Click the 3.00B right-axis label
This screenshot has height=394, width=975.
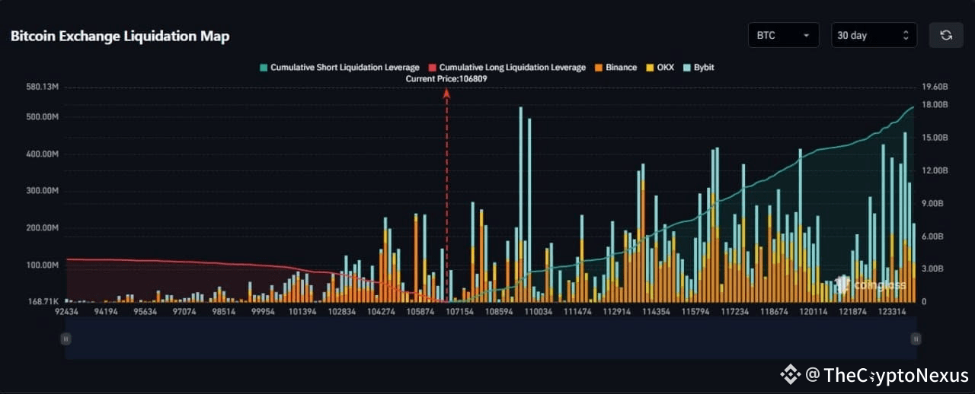pyautogui.click(x=935, y=269)
